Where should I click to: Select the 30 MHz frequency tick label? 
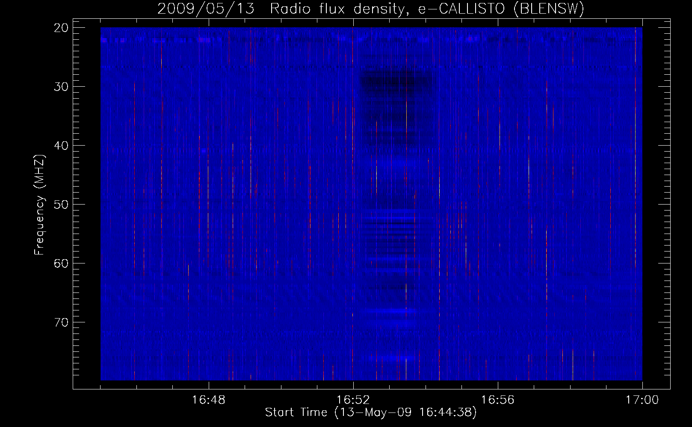click(x=62, y=87)
